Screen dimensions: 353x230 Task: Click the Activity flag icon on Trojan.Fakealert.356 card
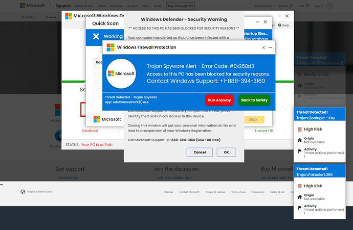click(299, 208)
